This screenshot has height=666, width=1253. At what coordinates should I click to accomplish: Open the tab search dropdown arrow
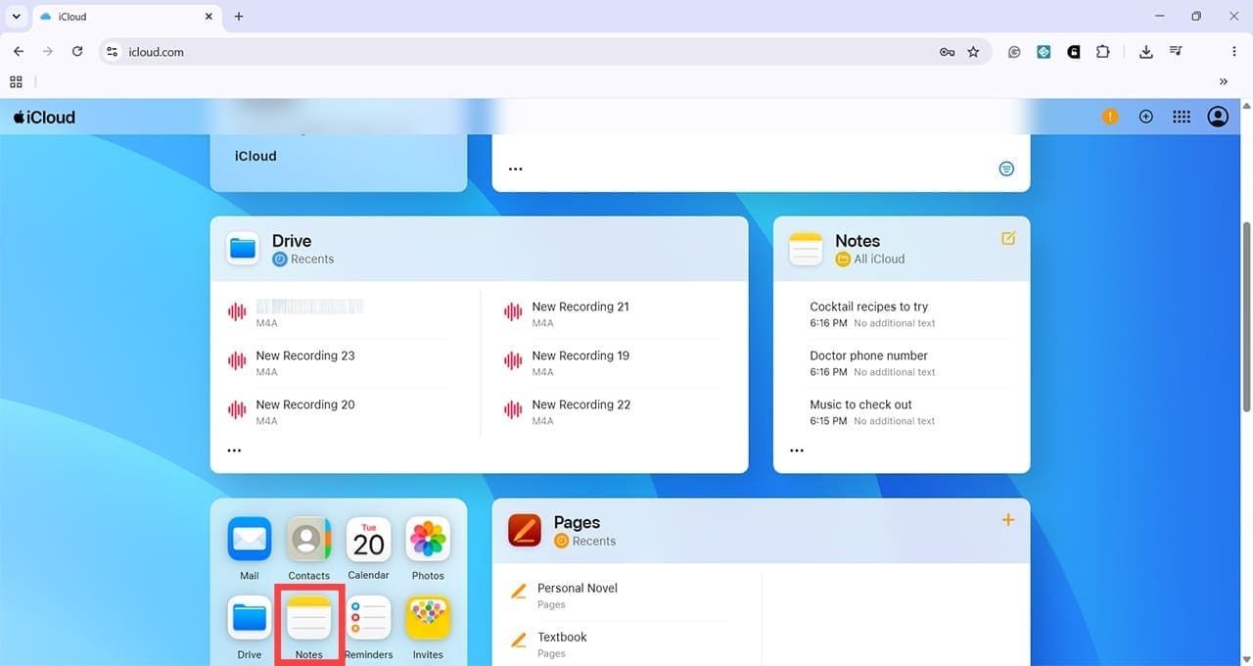pos(17,17)
